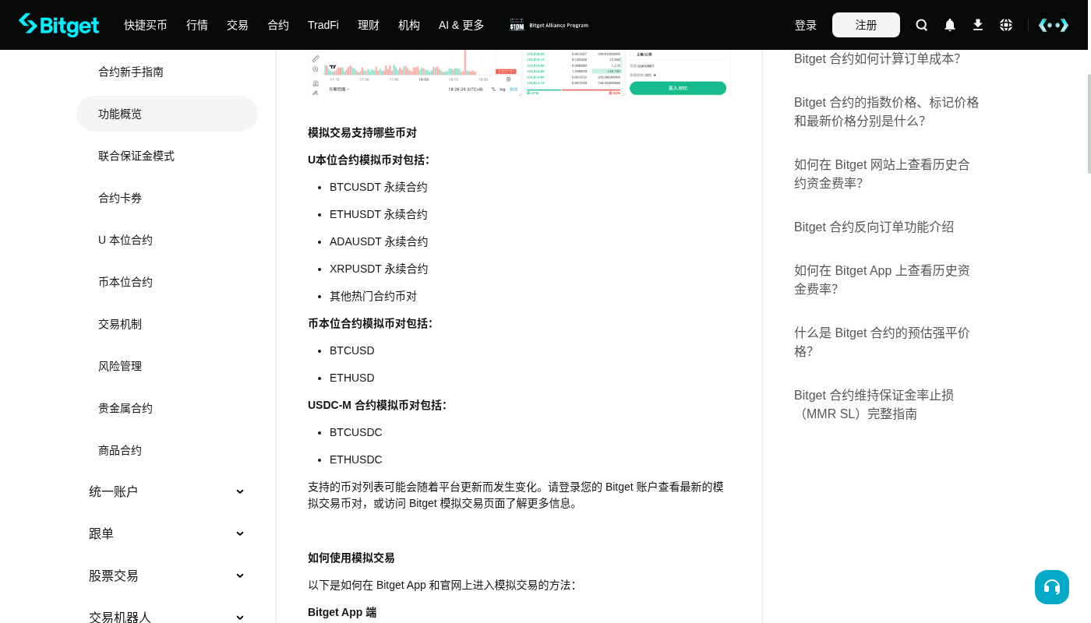Select 商品合约 in sidebar
The image size is (1091, 623).
167,450
